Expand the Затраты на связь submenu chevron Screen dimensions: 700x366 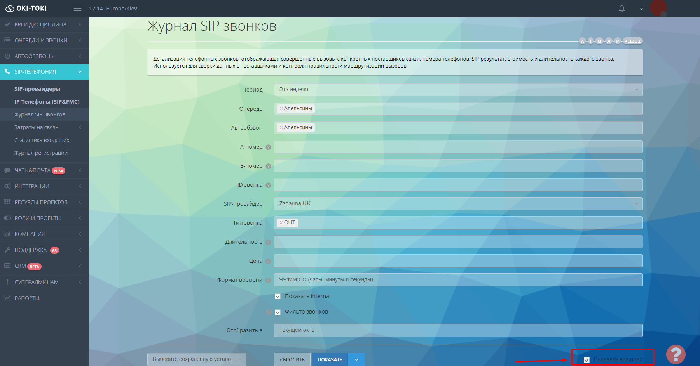pos(80,127)
